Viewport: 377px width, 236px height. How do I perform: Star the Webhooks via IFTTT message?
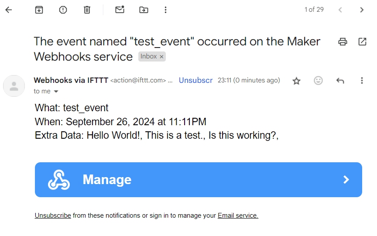296,81
